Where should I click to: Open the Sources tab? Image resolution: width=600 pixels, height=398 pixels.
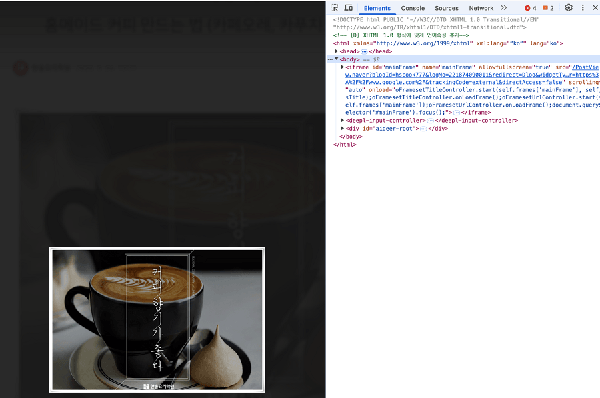coord(446,8)
